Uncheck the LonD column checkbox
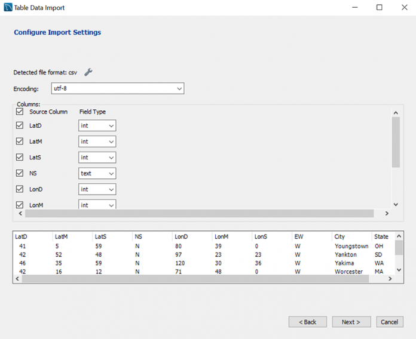The height and width of the screenshot is (339, 416). (20, 189)
